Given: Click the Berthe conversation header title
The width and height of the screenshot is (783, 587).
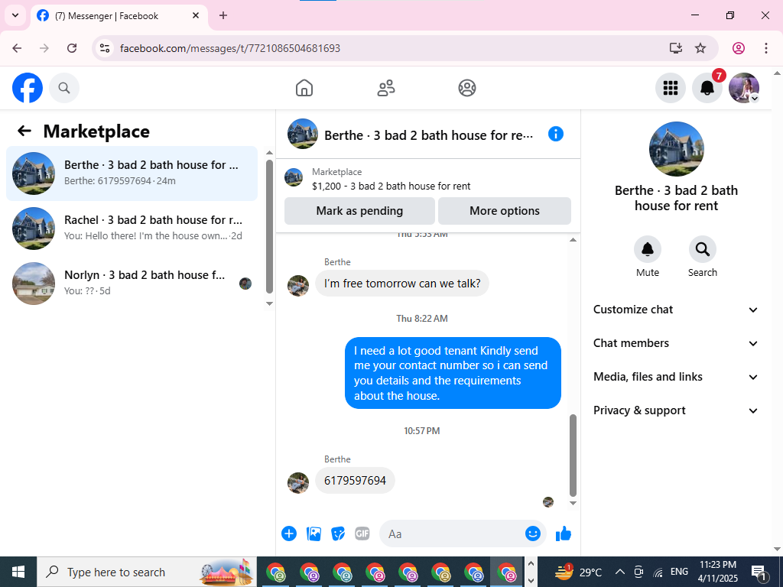Looking at the screenshot, I should 428,135.
